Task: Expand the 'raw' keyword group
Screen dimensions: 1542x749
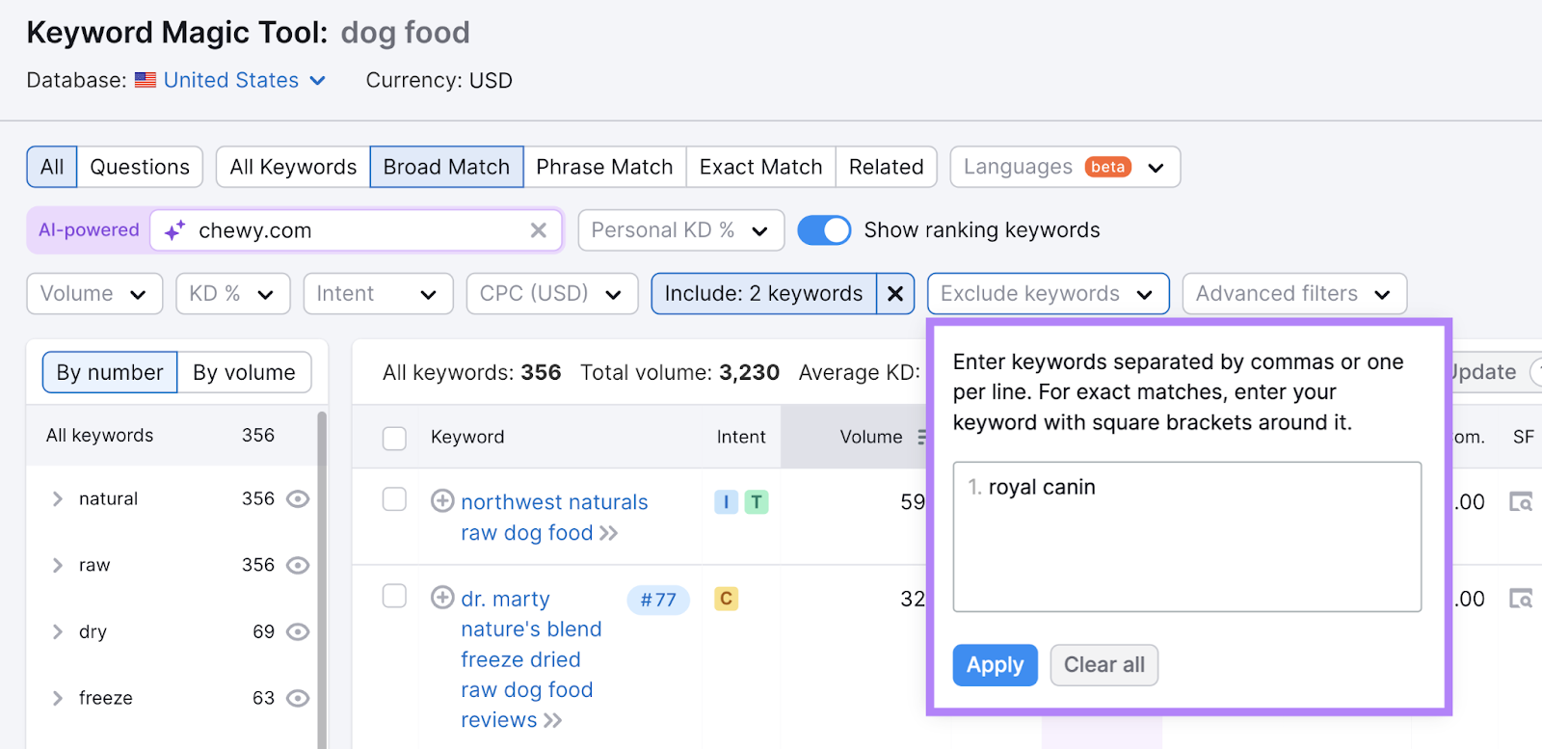Action: click(x=58, y=566)
